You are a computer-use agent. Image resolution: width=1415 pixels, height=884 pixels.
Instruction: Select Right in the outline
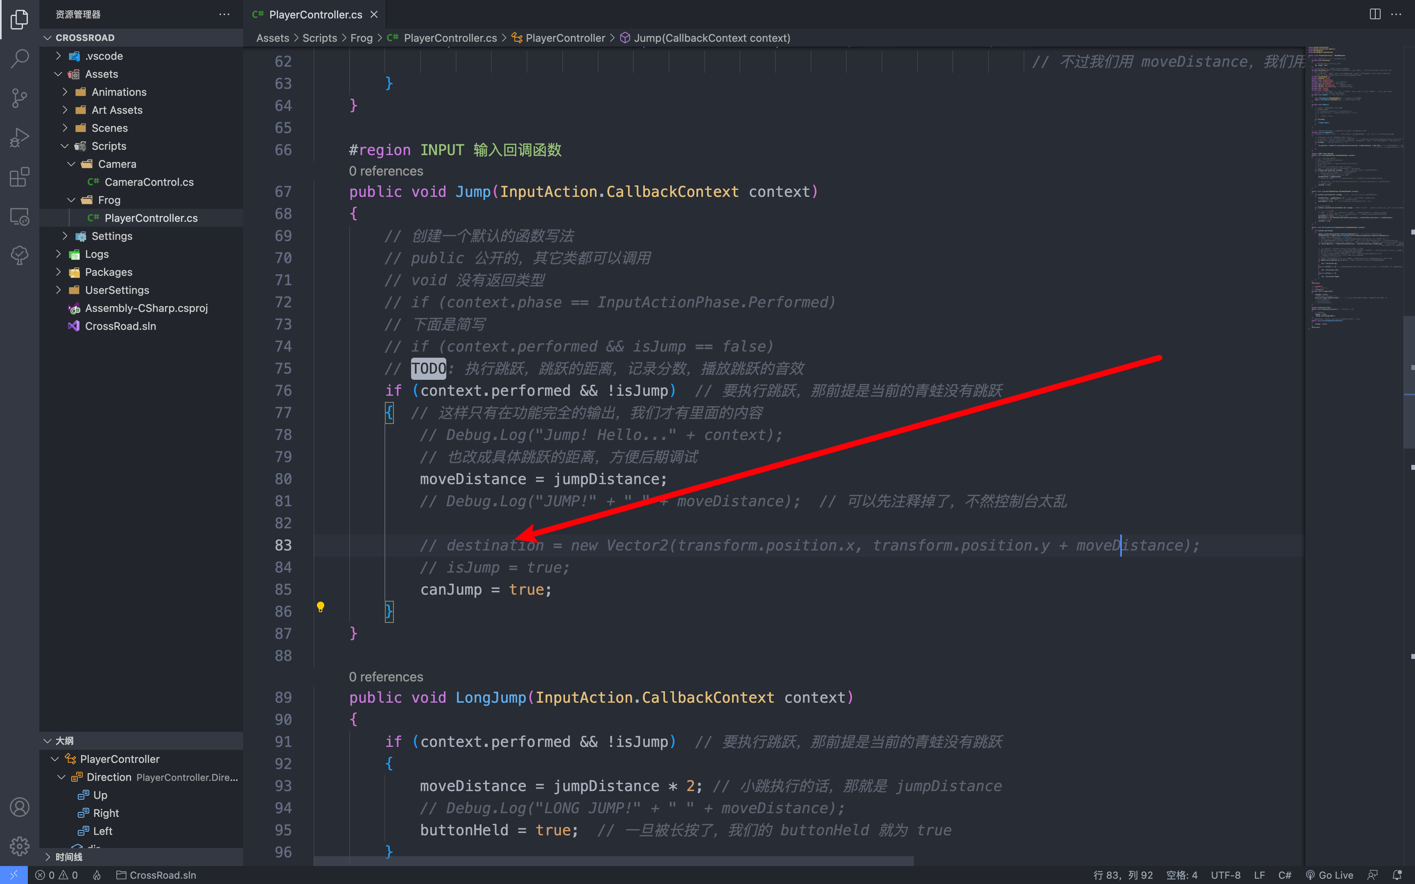click(x=141, y=813)
